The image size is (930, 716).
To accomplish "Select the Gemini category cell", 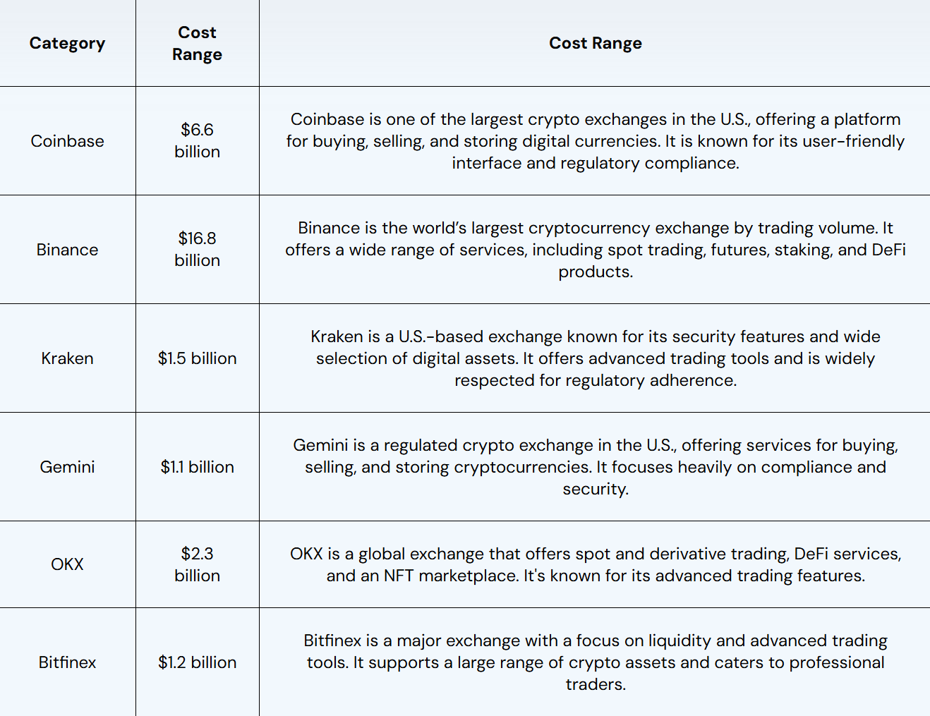I will click(x=67, y=467).
